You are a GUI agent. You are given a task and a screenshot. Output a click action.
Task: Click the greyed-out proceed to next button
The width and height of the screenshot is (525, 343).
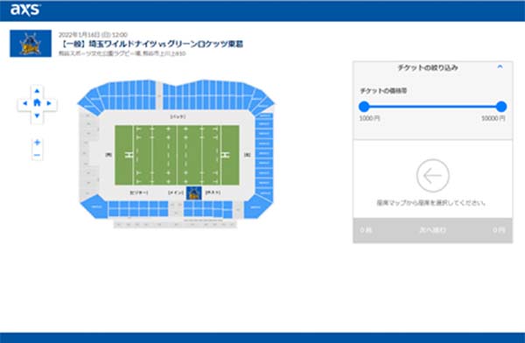432,230
